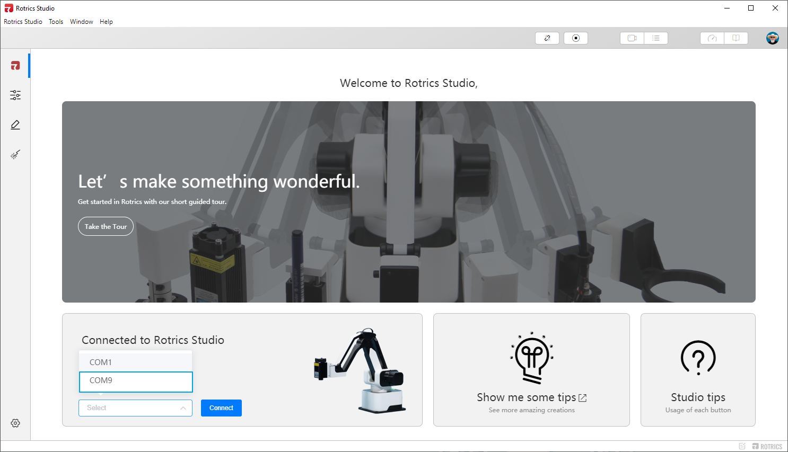
Task: Click the 'Connected to Rotrics Studio' label
Action: click(x=153, y=340)
